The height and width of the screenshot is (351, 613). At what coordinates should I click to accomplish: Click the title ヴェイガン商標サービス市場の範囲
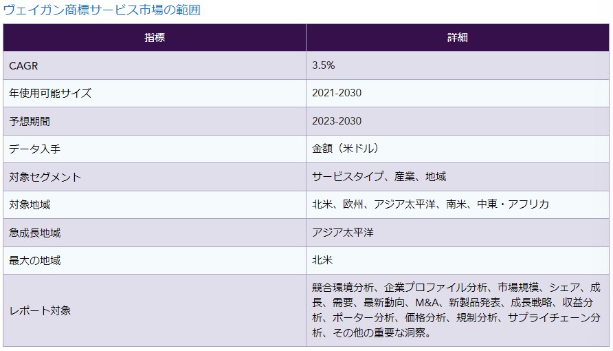tap(102, 10)
